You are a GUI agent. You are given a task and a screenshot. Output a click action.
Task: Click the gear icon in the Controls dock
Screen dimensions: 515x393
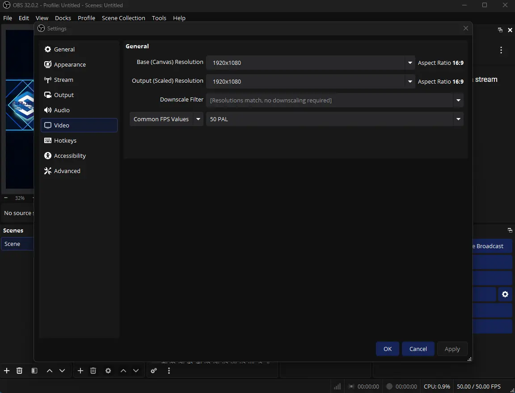pyautogui.click(x=505, y=294)
